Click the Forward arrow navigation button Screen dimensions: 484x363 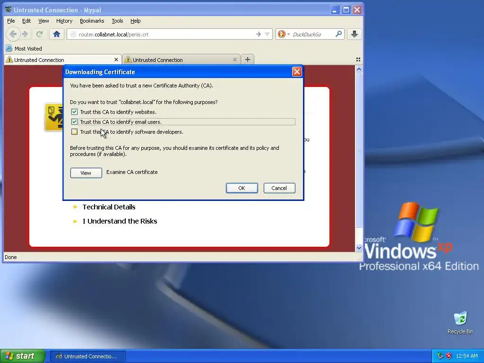[x=26, y=34]
